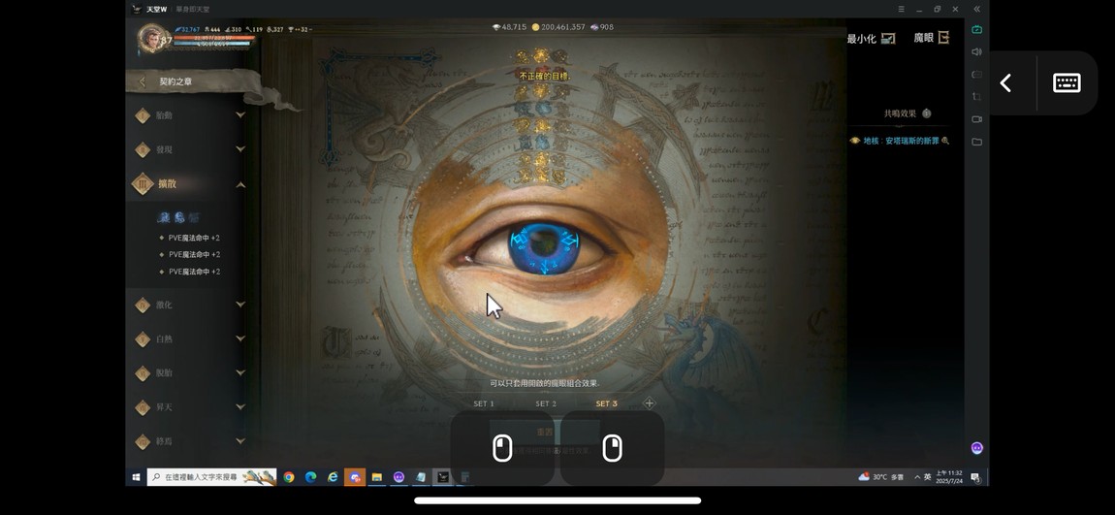Image resolution: width=1115 pixels, height=515 pixels.
Task: Select the SET 3 tab
Action: (x=607, y=403)
